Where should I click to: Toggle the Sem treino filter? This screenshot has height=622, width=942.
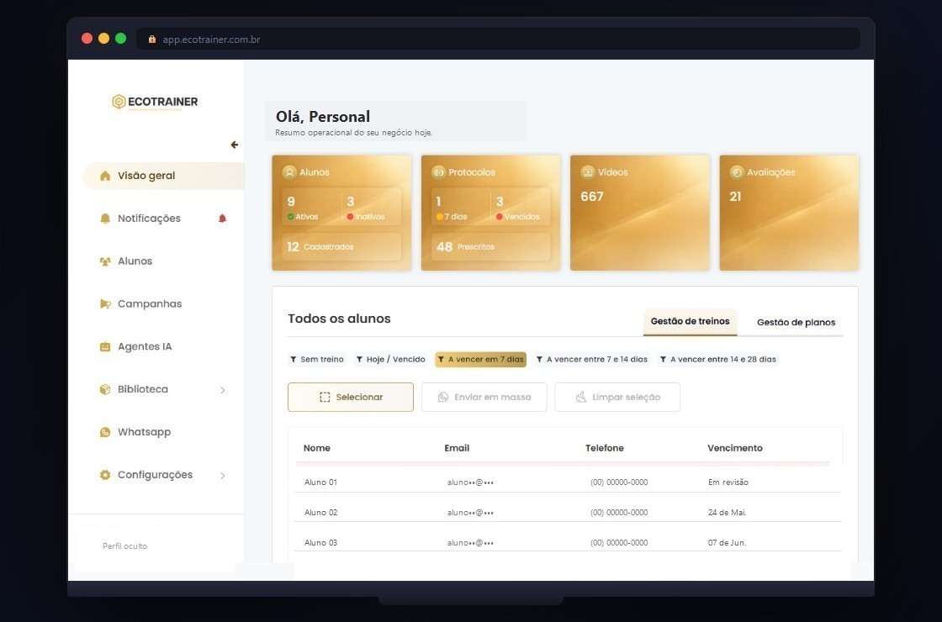(316, 360)
